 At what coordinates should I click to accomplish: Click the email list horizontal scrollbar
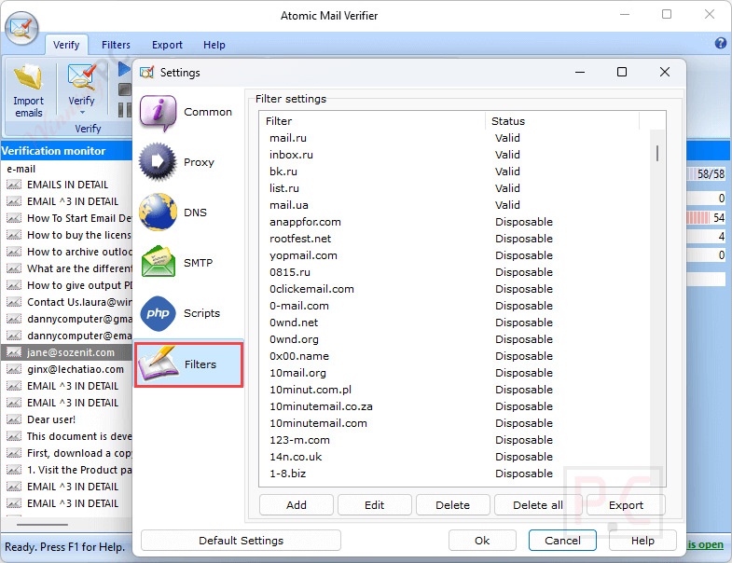point(42,525)
